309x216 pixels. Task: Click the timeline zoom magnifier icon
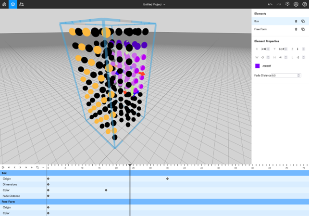tap(37, 167)
